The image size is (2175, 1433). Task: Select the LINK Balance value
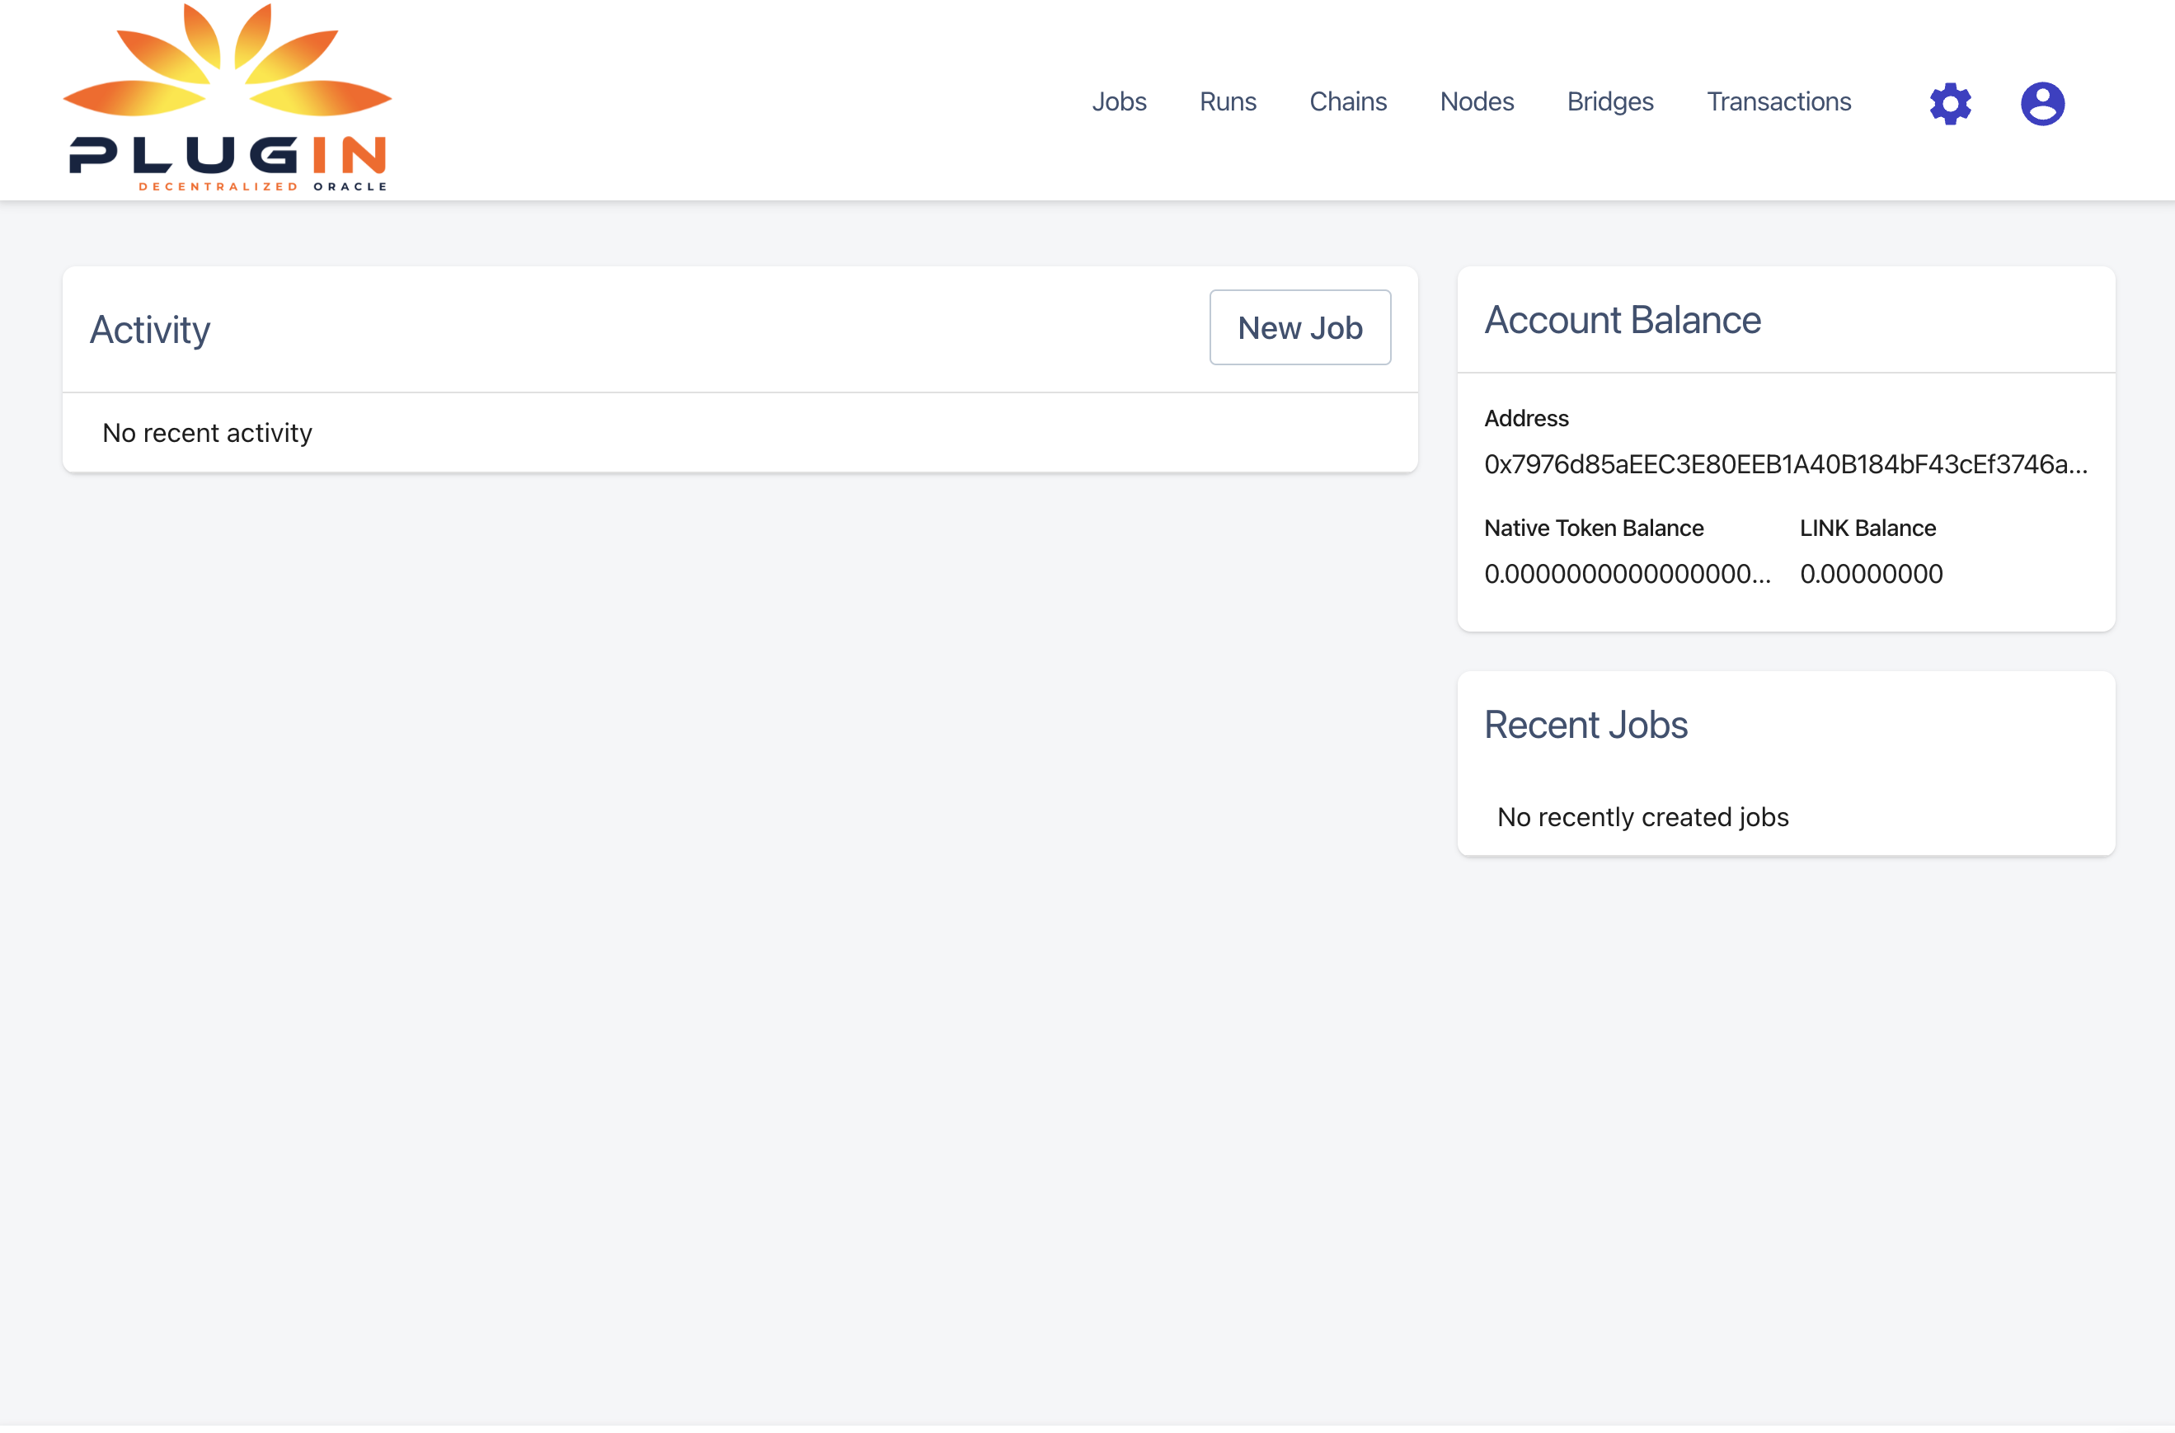1872,573
